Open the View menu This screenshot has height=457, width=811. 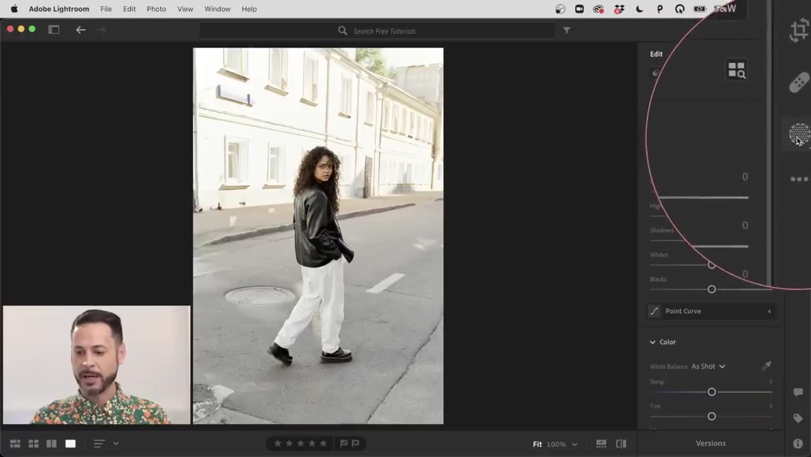(185, 9)
